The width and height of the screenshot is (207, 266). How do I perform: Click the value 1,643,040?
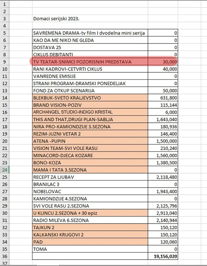167,119
